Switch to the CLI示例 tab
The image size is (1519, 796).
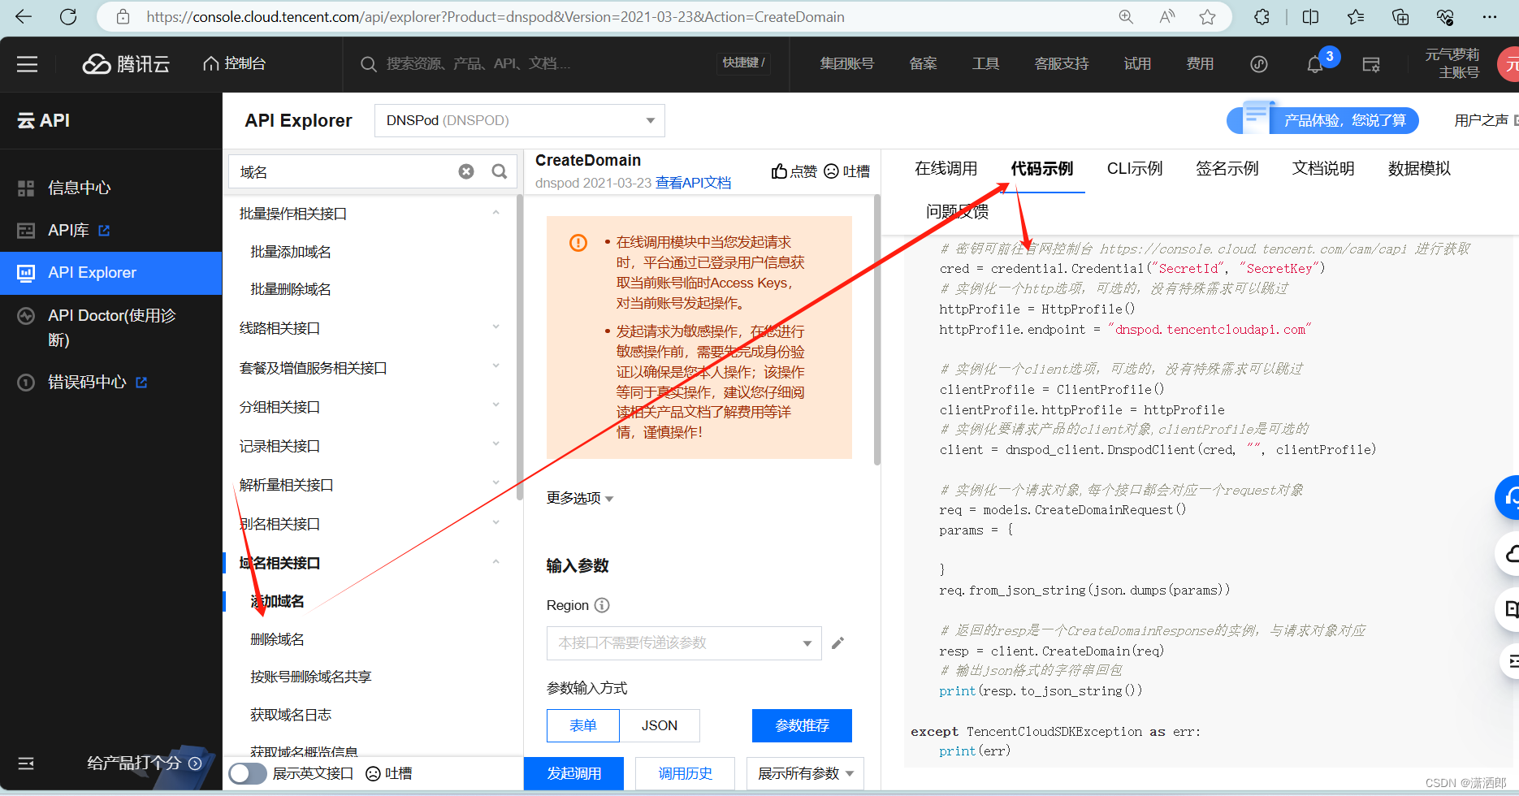(x=1135, y=168)
